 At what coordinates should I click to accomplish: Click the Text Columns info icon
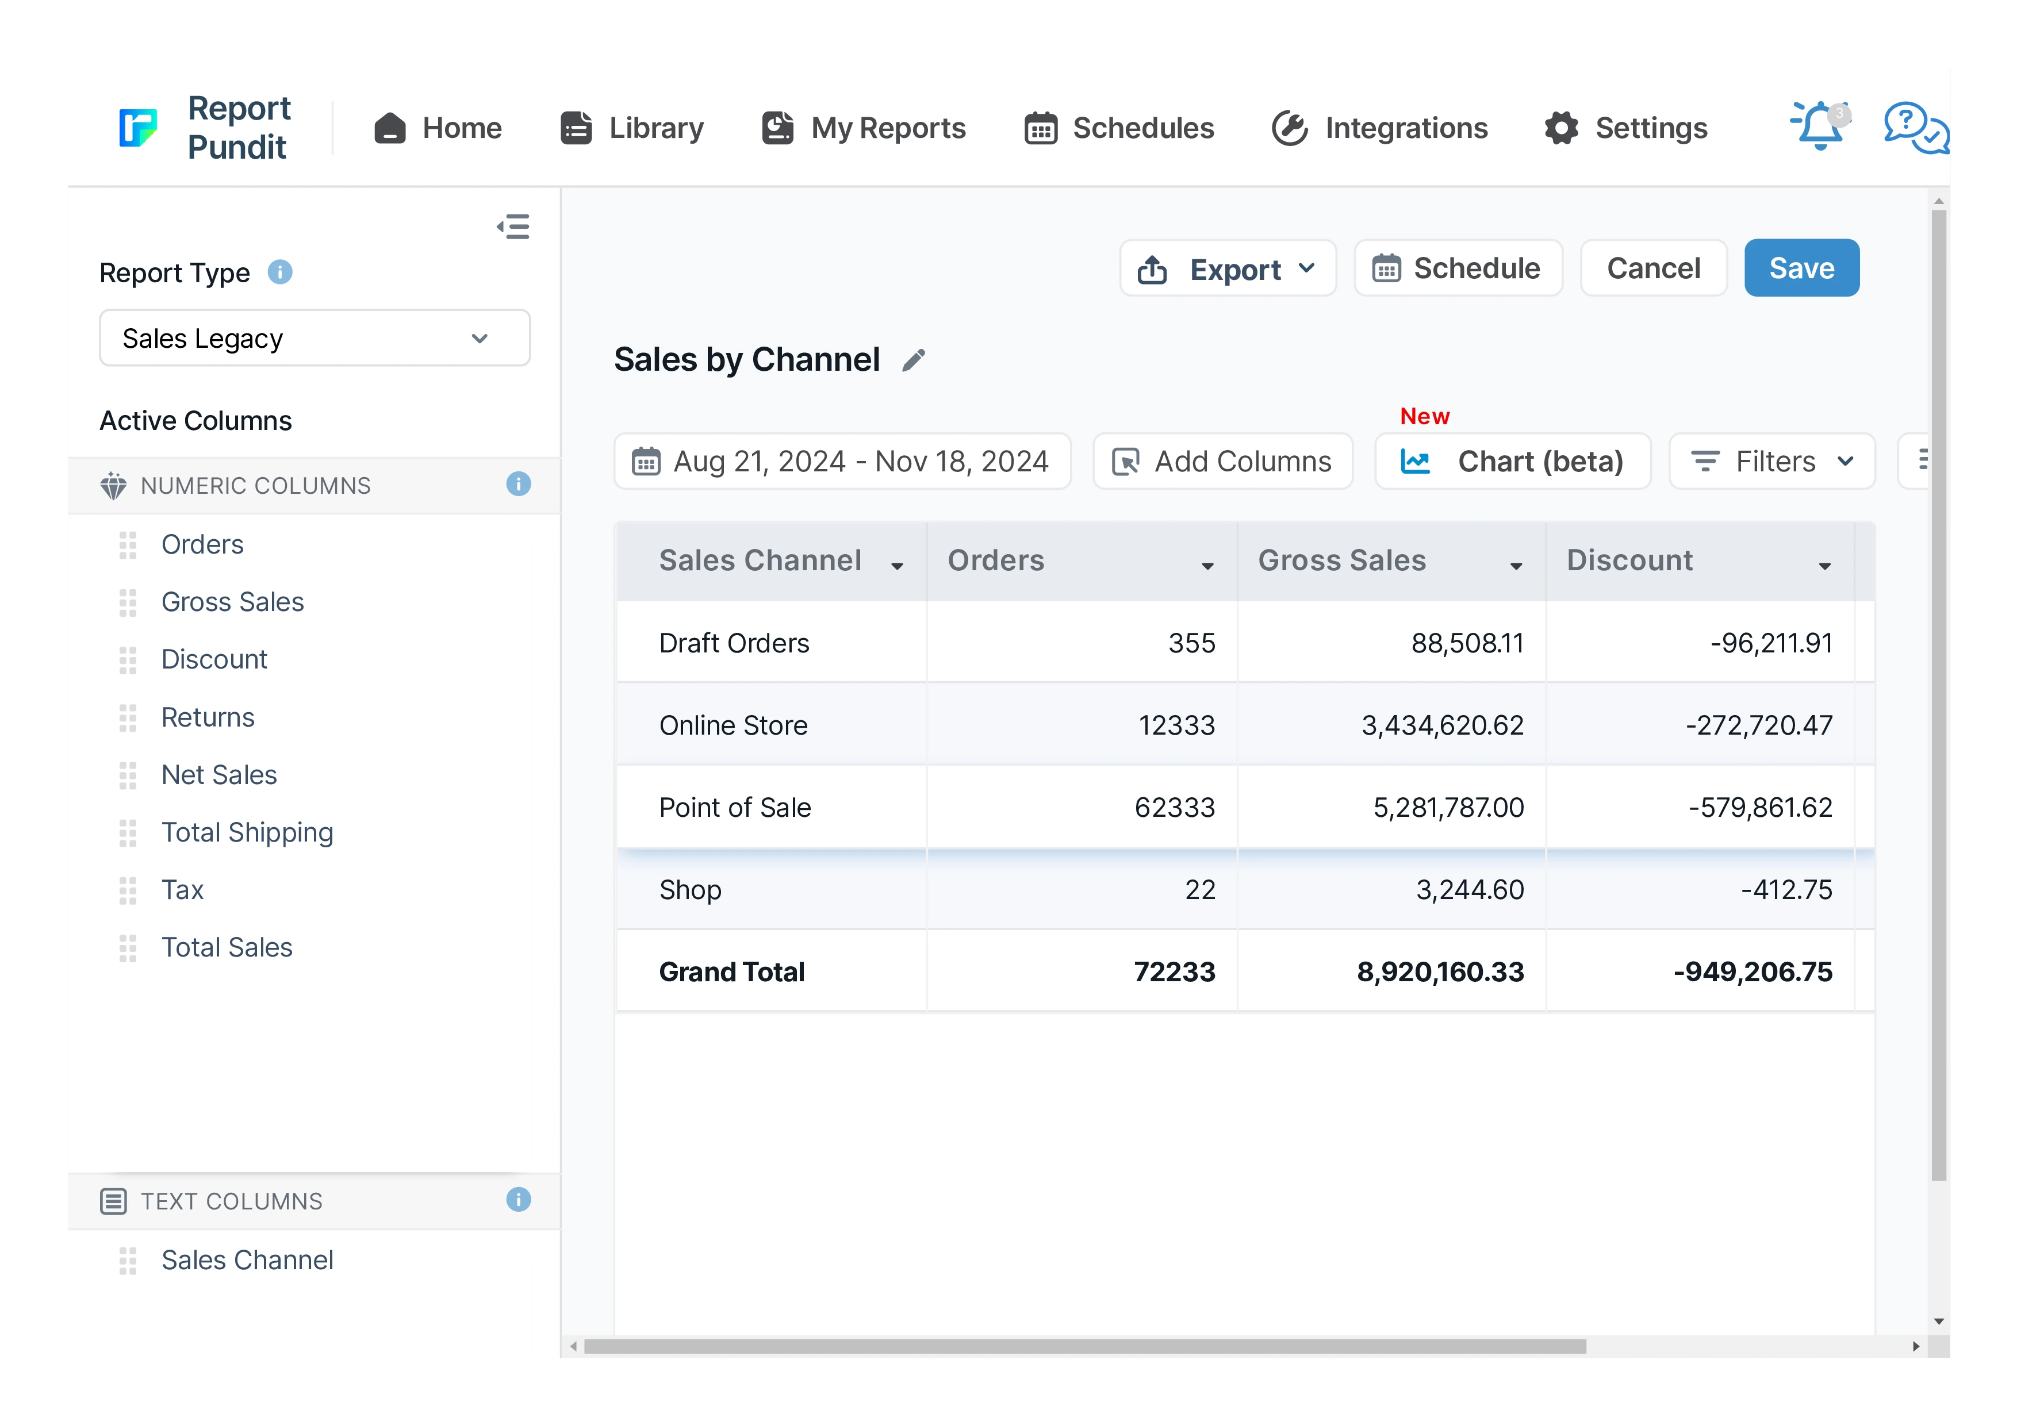point(518,1199)
